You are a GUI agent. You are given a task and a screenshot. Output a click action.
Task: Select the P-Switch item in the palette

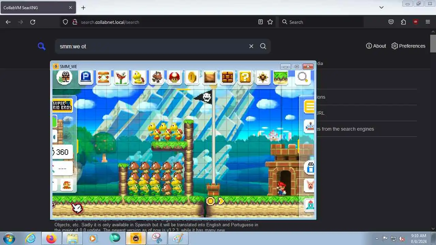[85, 77]
